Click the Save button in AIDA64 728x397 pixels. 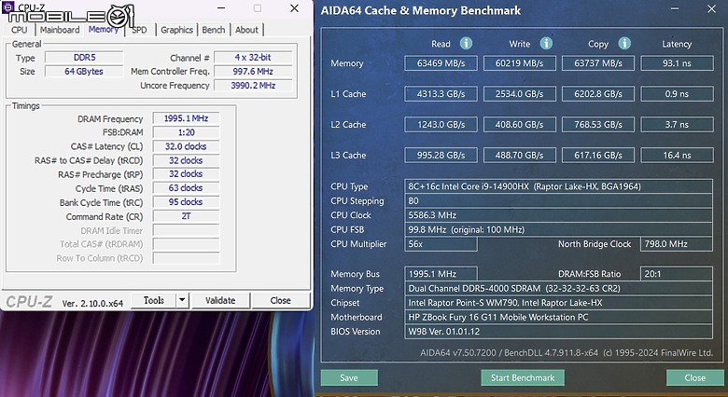(x=349, y=377)
